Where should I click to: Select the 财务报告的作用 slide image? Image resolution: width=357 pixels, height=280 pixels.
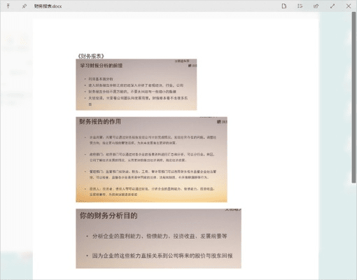(x=151, y=160)
